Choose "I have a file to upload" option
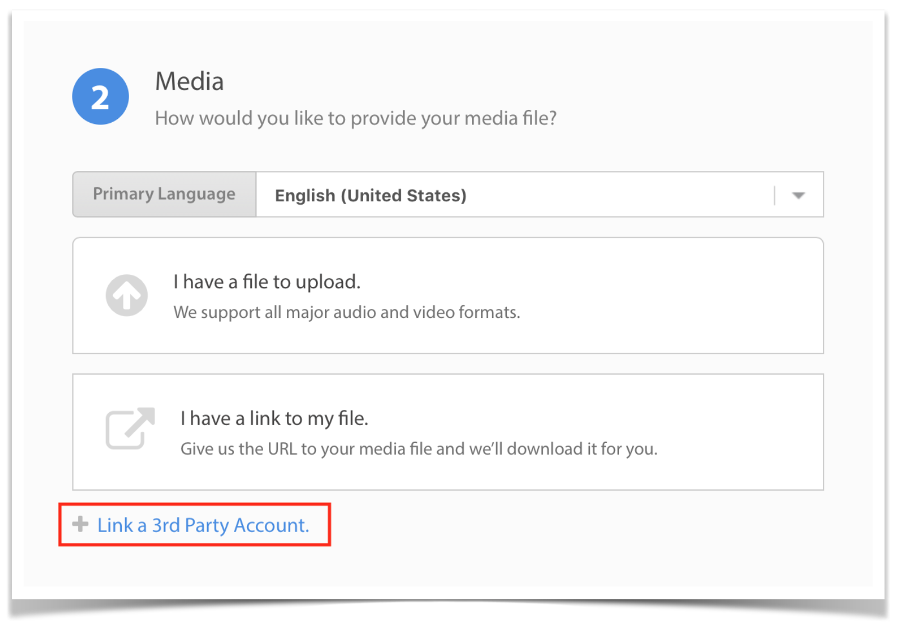This screenshot has height=628, width=898. point(448,295)
